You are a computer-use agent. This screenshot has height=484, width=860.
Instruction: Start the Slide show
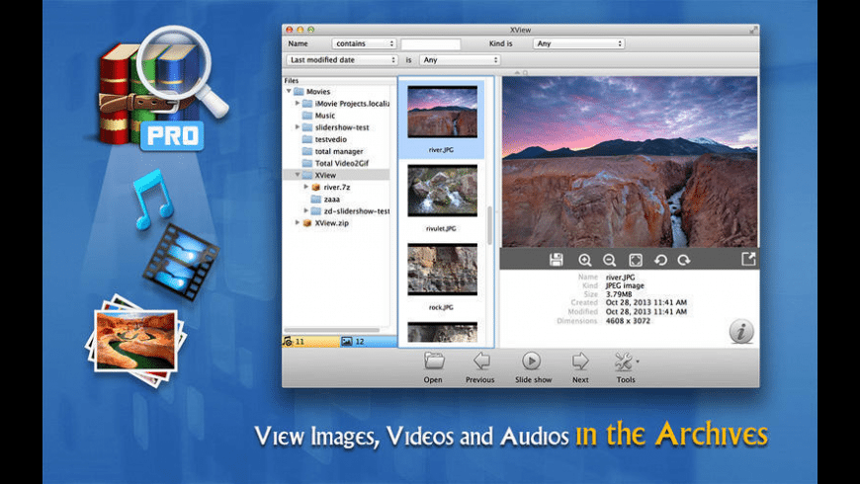[x=531, y=362]
